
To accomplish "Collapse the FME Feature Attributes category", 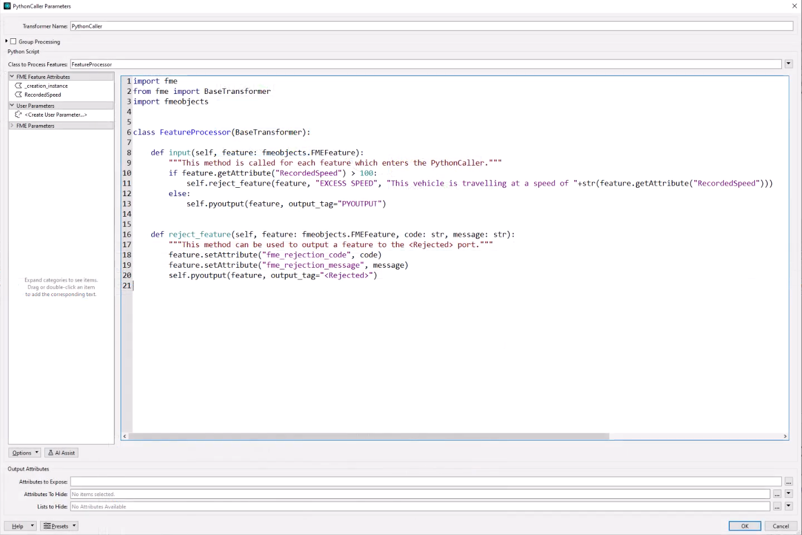I will coord(12,77).
